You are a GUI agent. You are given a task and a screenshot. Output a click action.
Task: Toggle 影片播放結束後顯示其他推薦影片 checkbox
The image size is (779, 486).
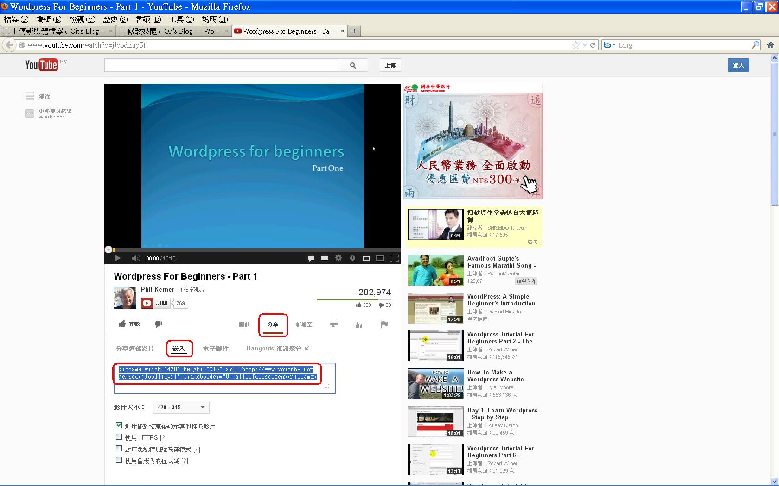[x=119, y=425]
